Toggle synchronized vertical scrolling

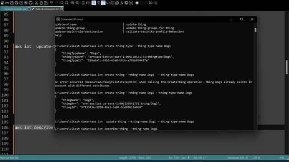tap(83, 3)
